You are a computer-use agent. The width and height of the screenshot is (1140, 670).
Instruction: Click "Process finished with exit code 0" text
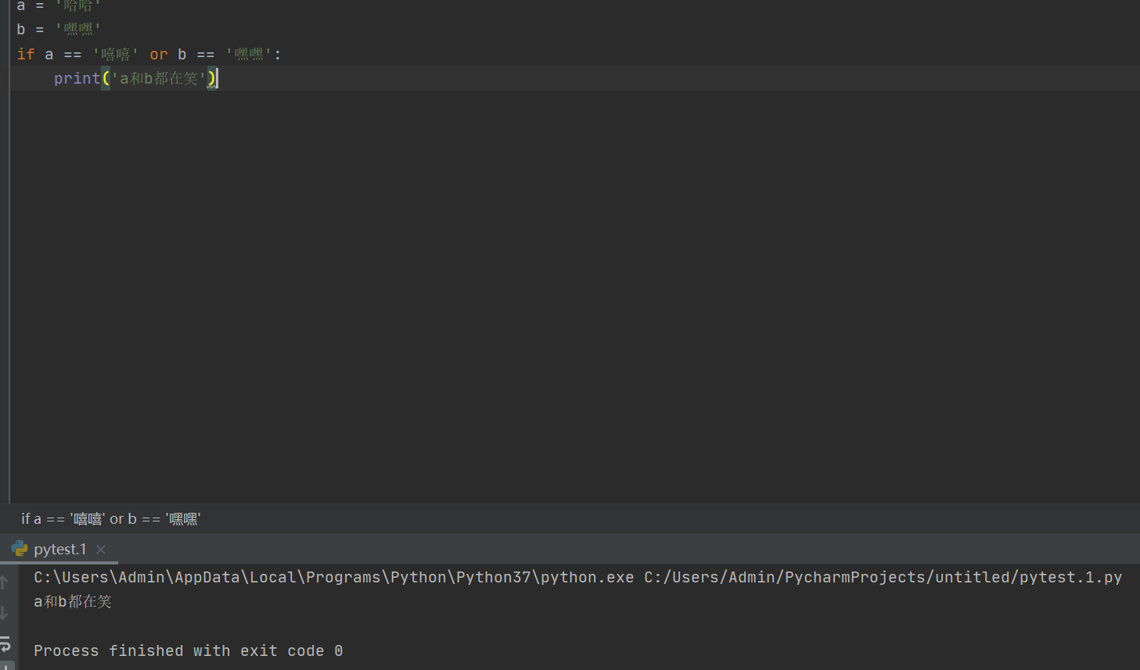[188, 650]
